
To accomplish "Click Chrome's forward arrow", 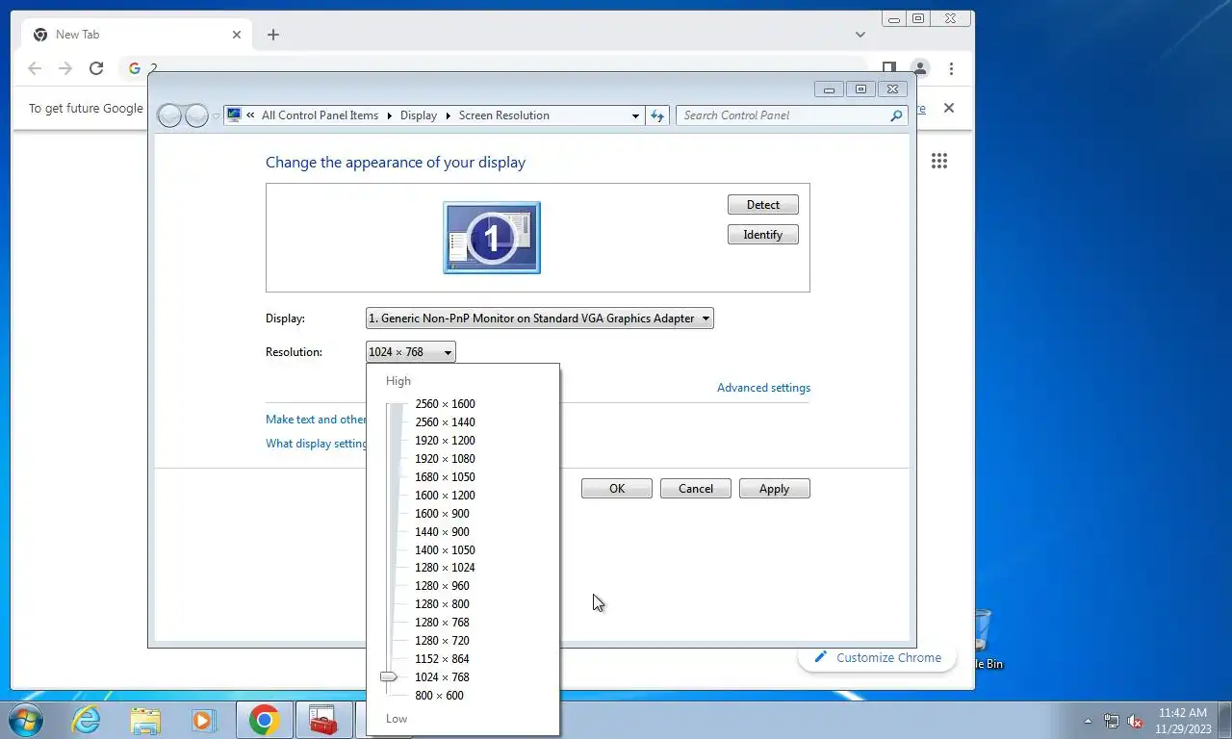I will [x=65, y=68].
